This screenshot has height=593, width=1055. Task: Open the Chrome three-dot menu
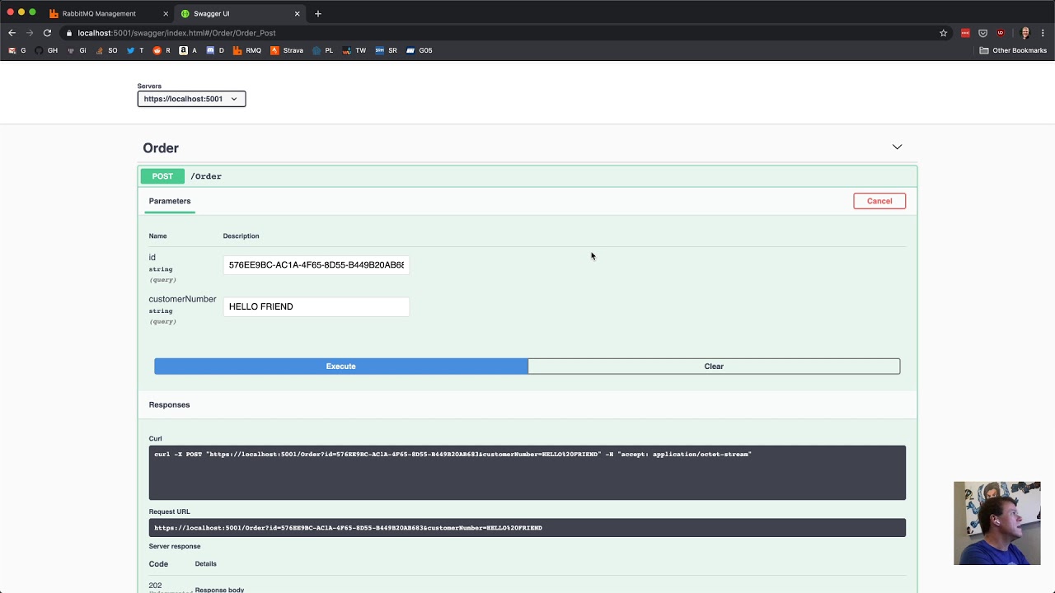coord(1043,33)
